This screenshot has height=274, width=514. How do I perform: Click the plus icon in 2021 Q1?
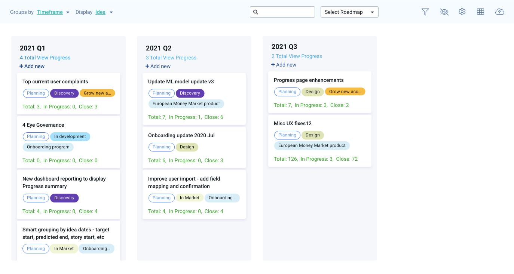click(21, 66)
